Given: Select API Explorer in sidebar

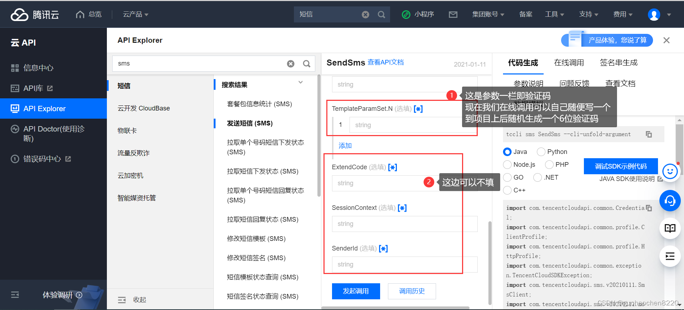Looking at the screenshot, I should (x=53, y=109).
